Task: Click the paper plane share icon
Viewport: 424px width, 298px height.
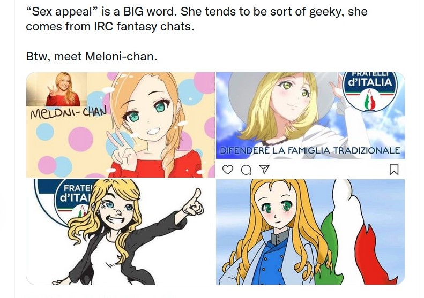Action: pyautogui.click(x=264, y=169)
